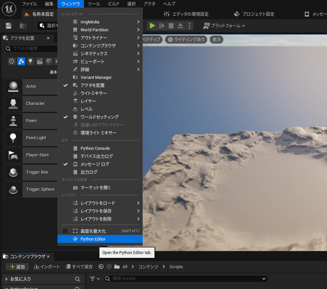Click the 追加 button in Content Browser
This screenshot has width=327, height=289.
17,267
